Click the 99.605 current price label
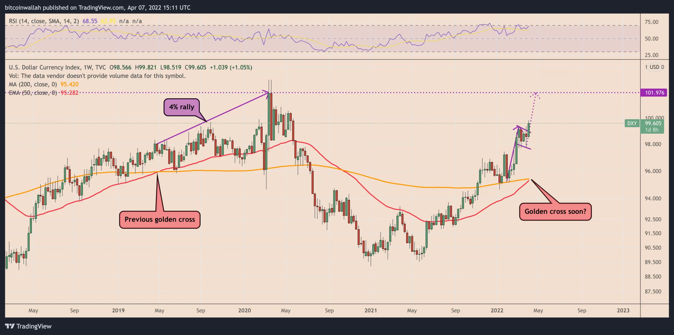Screen dimensions: 674x335 click(x=653, y=123)
